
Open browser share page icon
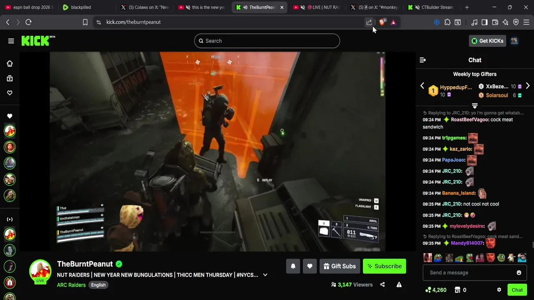(x=369, y=22)
